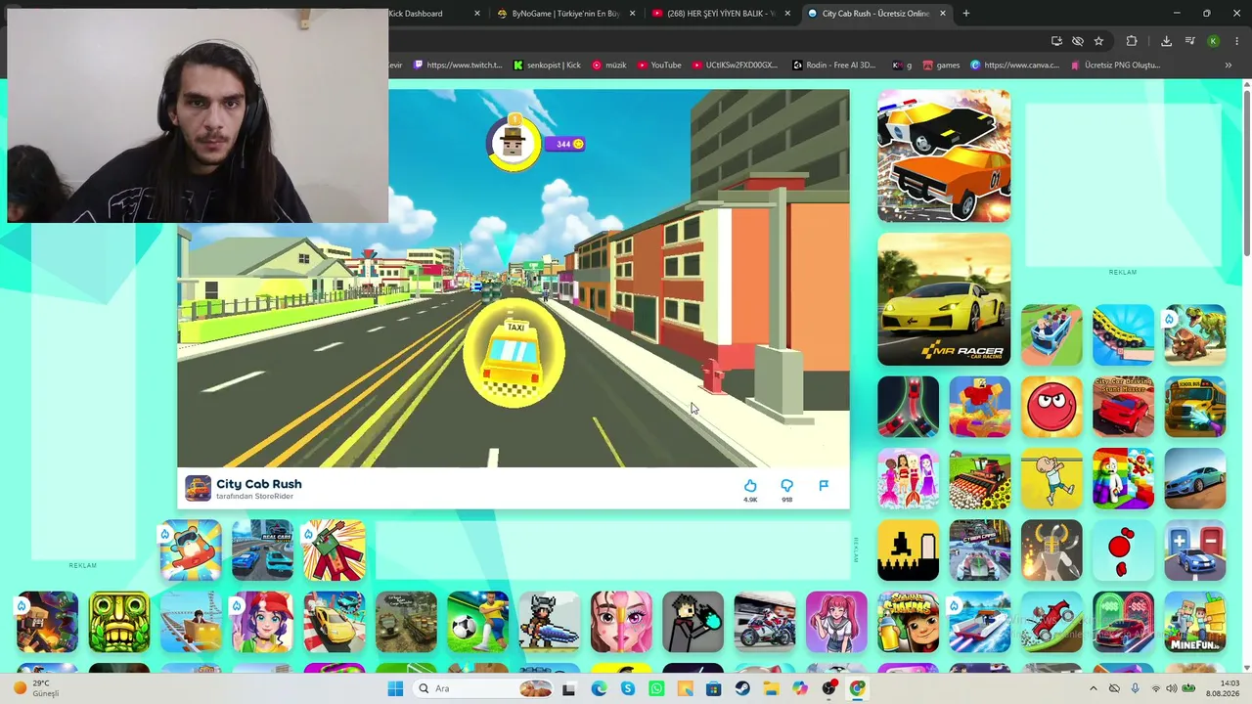Open WhatsApp from the taskbar
Screen dimensions: 1252x704
tap(656, 688)
